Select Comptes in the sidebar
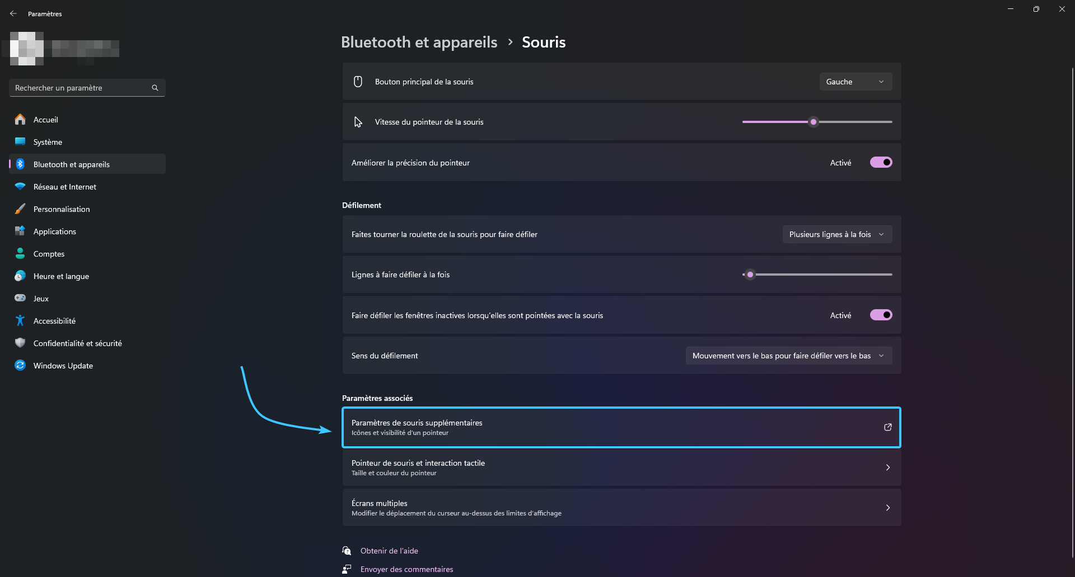Image resolution: width=1075 pixels, height=577 pixels. point(87,253)
